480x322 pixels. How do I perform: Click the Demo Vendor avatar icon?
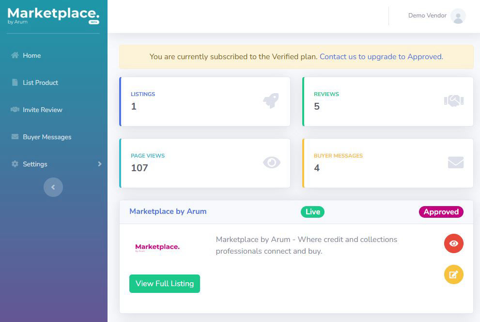pyautogui.click(x=458, y=16)
